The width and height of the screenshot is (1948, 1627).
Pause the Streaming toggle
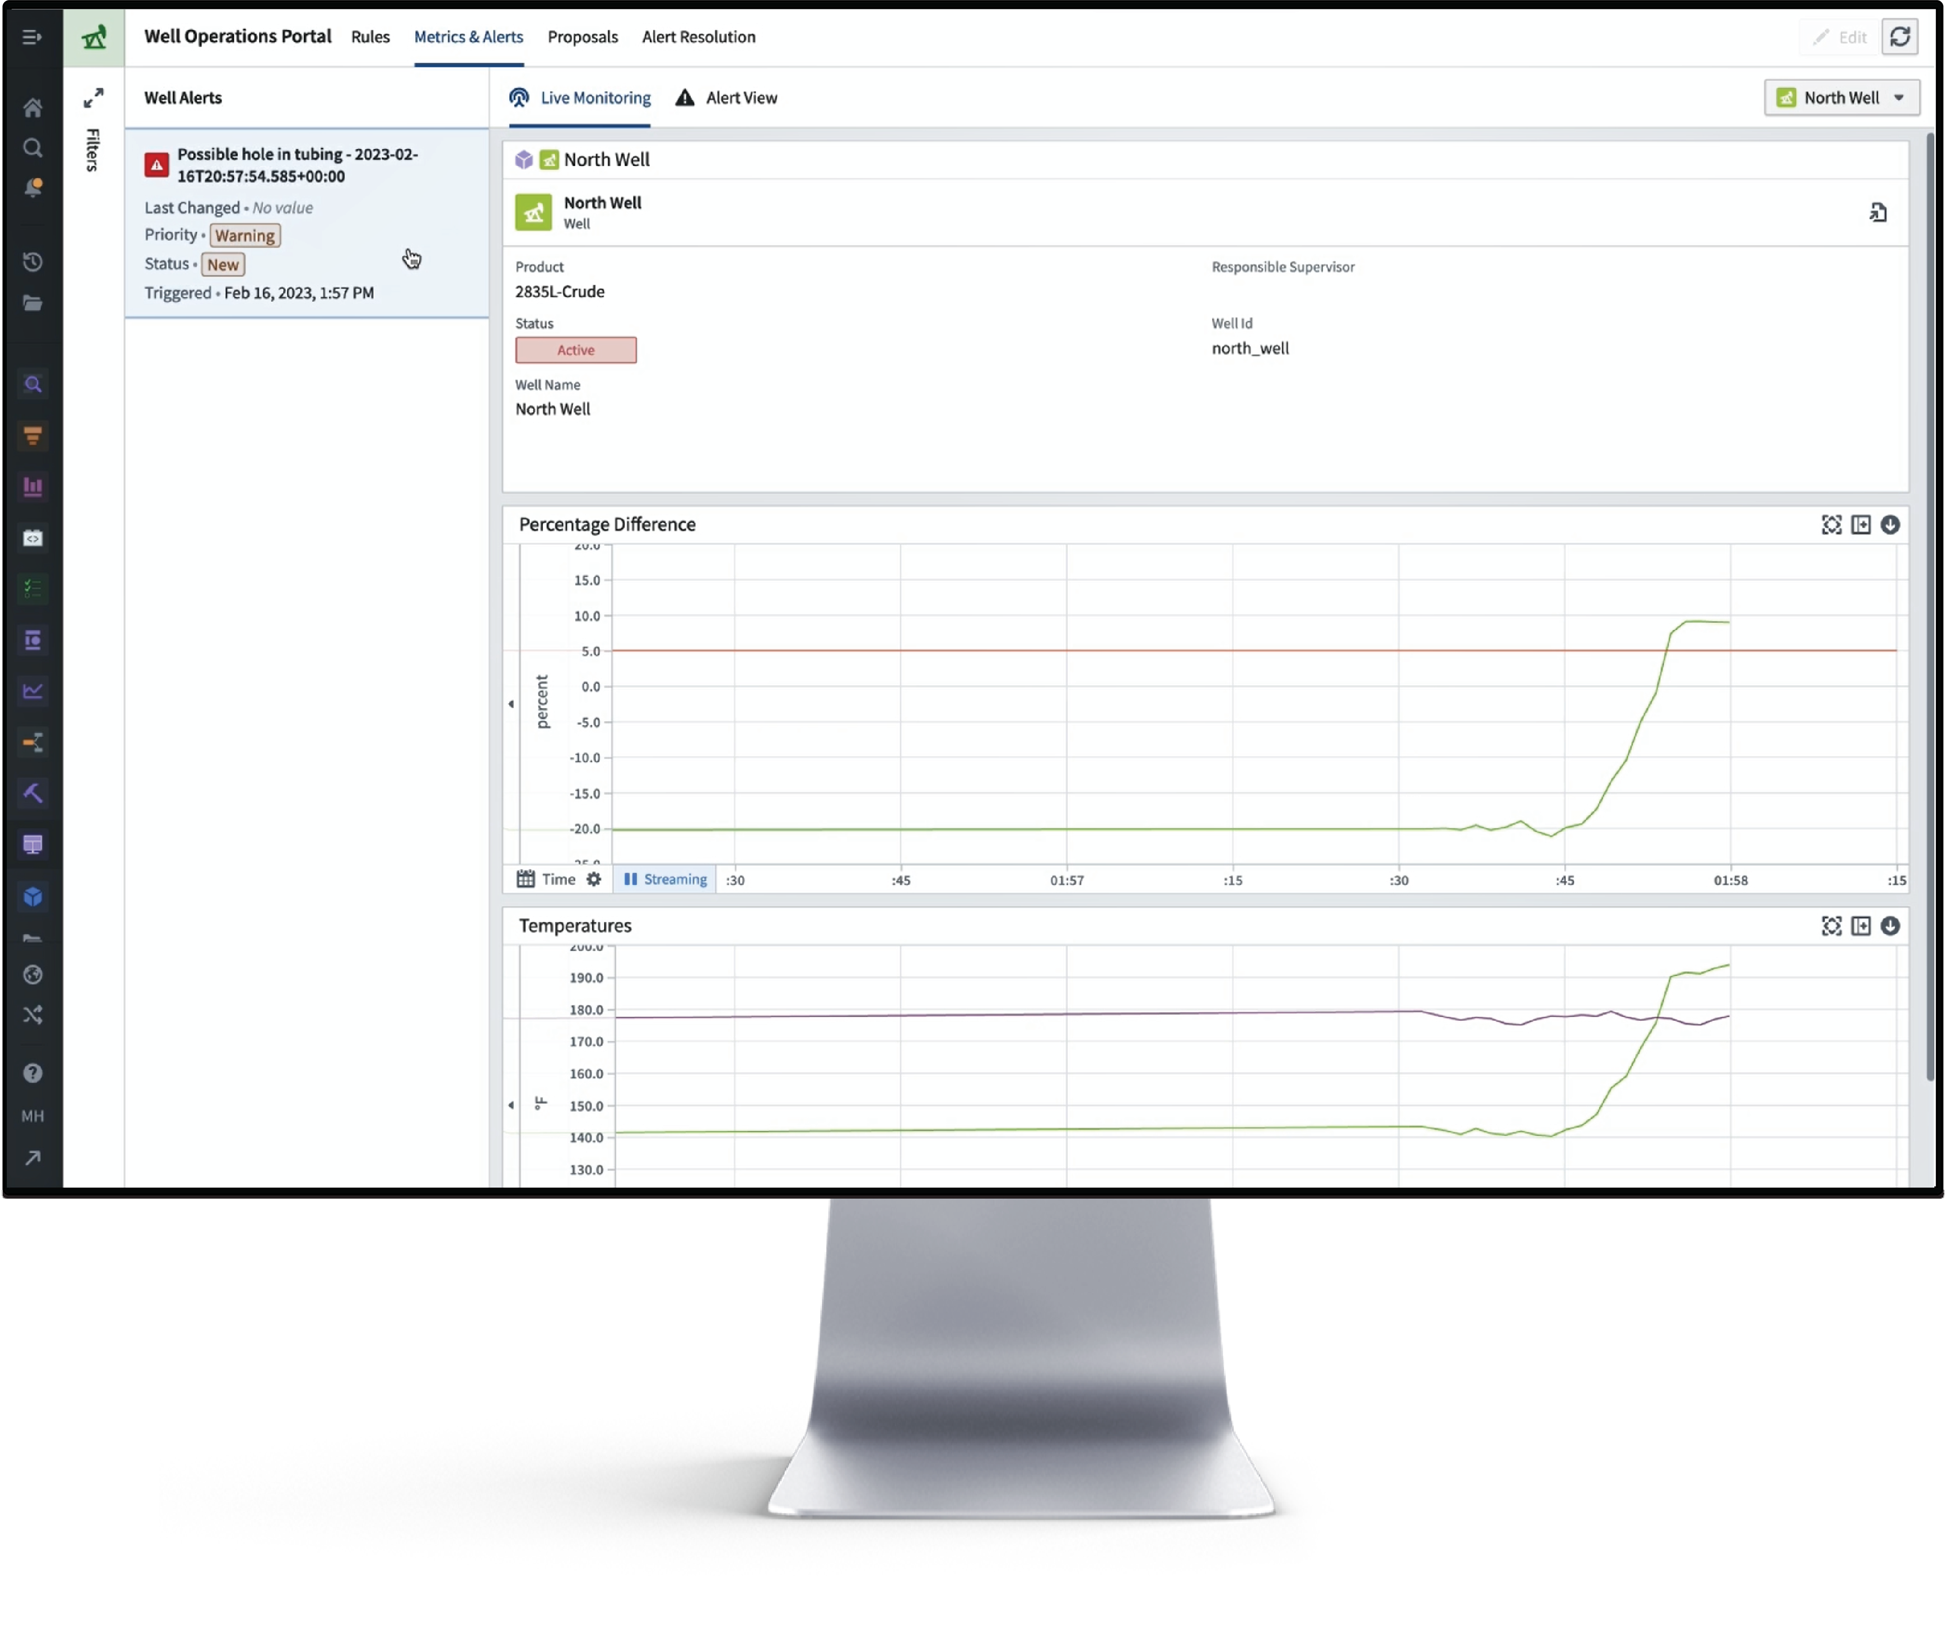point(664,879)
